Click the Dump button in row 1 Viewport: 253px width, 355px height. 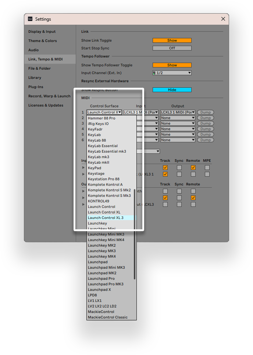[x=205, y=112]
